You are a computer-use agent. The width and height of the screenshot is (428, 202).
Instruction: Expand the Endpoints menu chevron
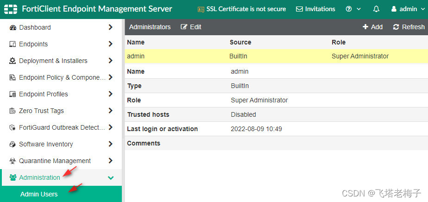[111, 44]
